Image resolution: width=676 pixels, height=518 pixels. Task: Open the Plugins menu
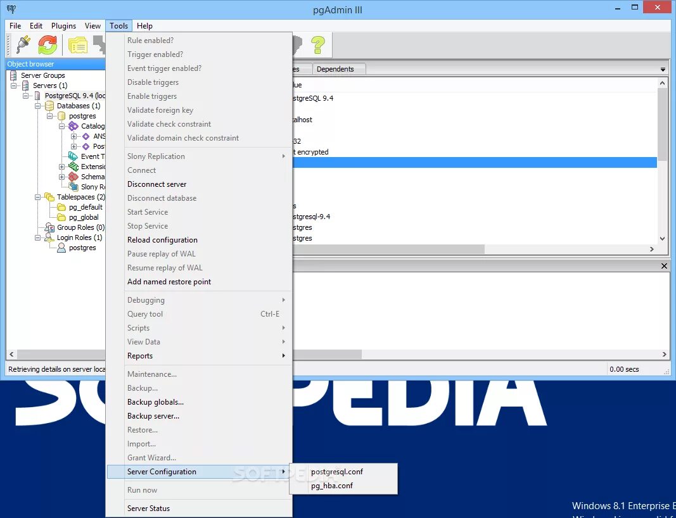[63, 26]
